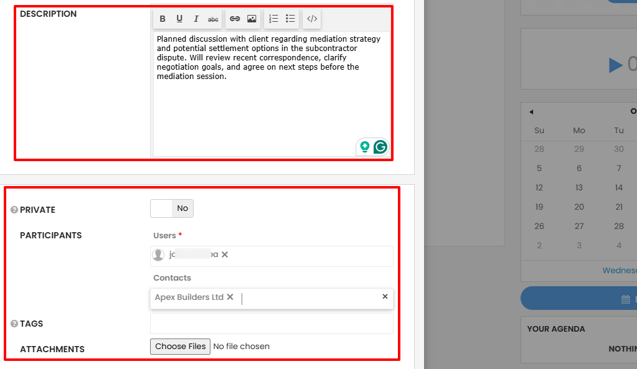Screen dimensions: 637x369
Task: Click the green lightbulb suggestion icon
Action: [366, 147]
